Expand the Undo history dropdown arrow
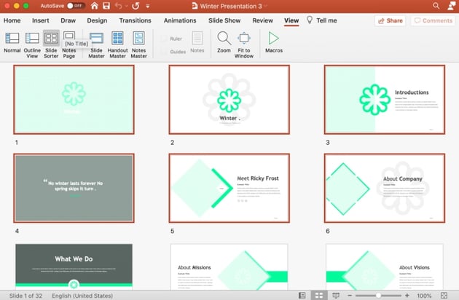 125,6
